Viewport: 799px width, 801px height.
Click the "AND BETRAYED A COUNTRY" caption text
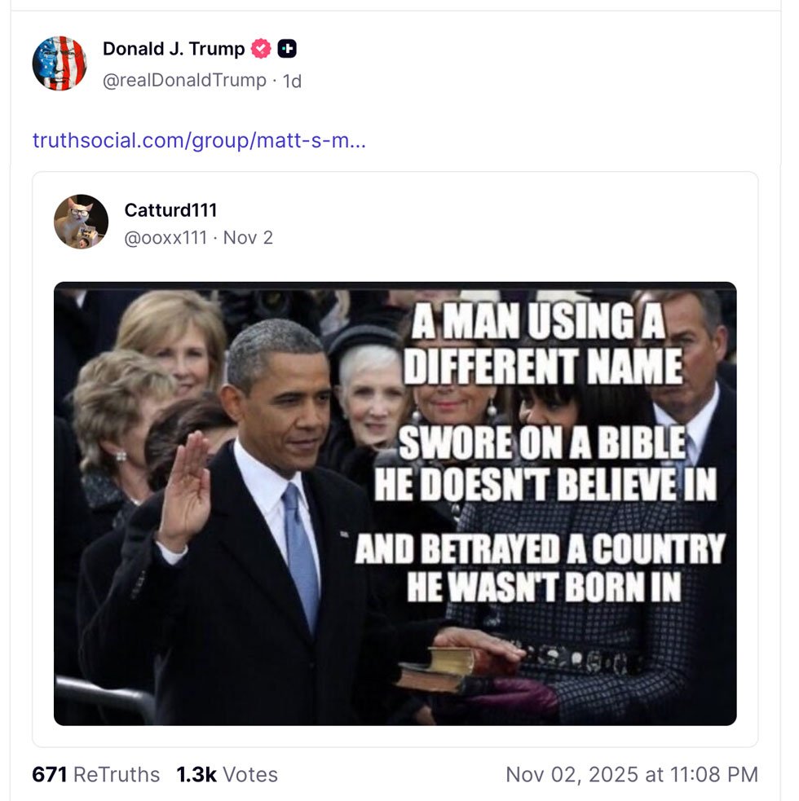[x=540, y=551]
